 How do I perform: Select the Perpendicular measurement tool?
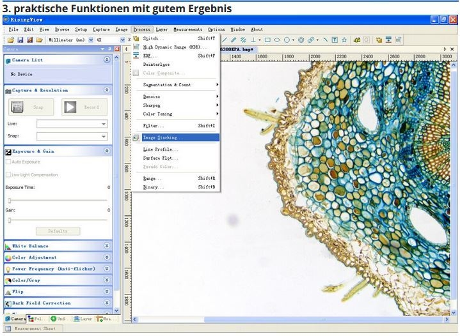point(253,40)
